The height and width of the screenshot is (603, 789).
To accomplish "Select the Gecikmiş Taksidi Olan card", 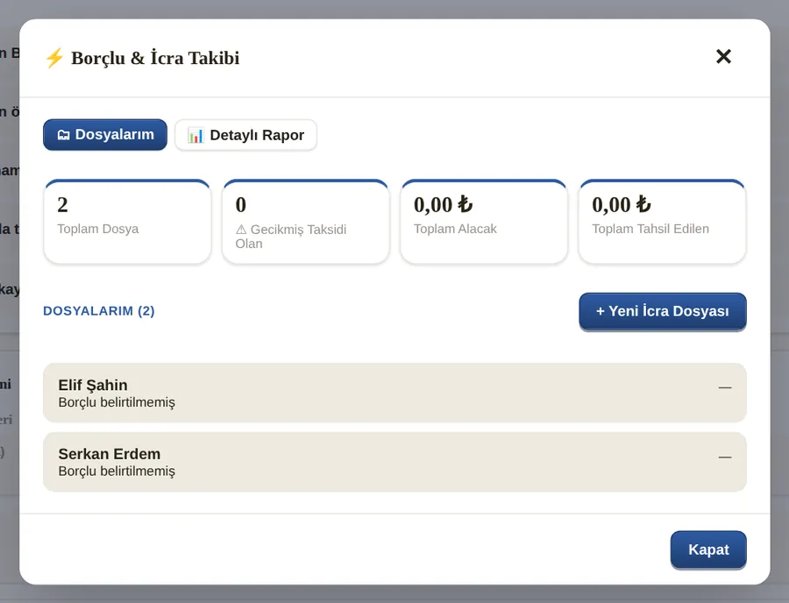I will [305, 222].
